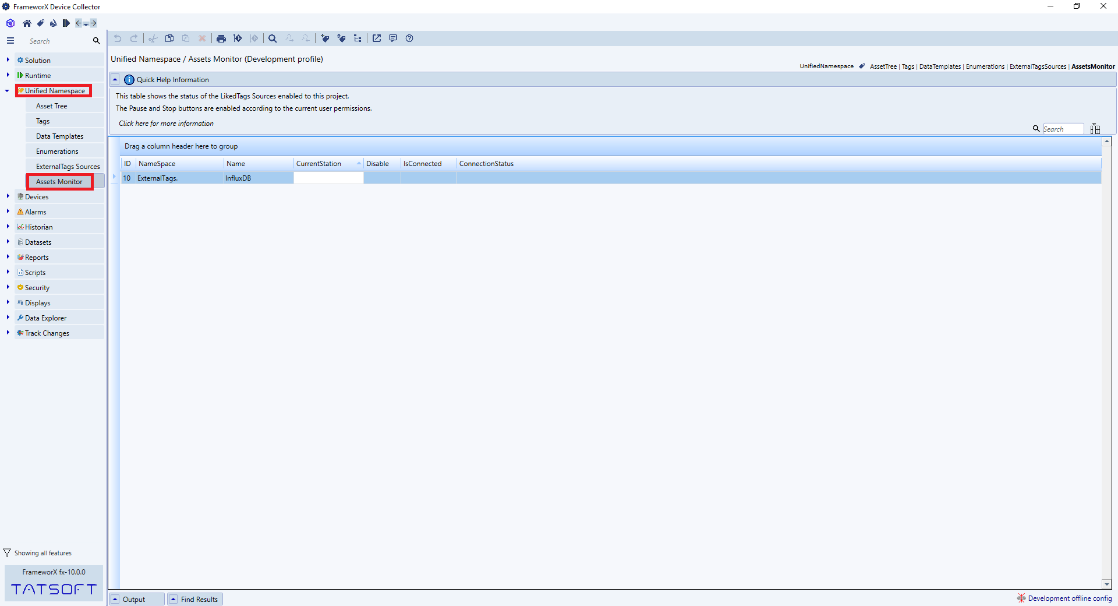This screenshot has height=606, width=1118.
Task: Open ExternalTags Sources in the sidebar
Action: coord(68,167)
